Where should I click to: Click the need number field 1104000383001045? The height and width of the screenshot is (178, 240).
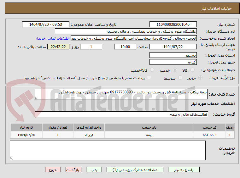[173, 24]
